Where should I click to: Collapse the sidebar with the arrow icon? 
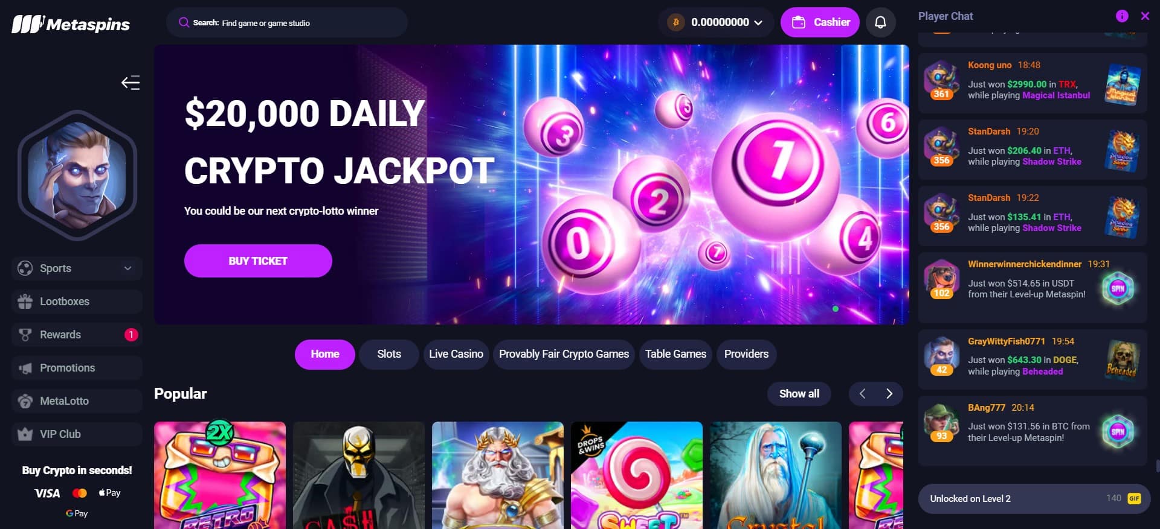(130, 83)
